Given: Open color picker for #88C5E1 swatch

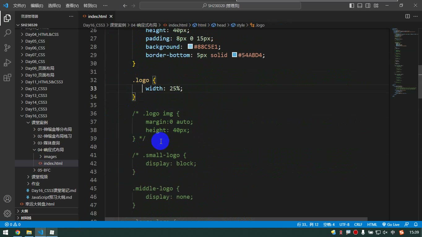Looking at the screenshot, I should (190, 47).
